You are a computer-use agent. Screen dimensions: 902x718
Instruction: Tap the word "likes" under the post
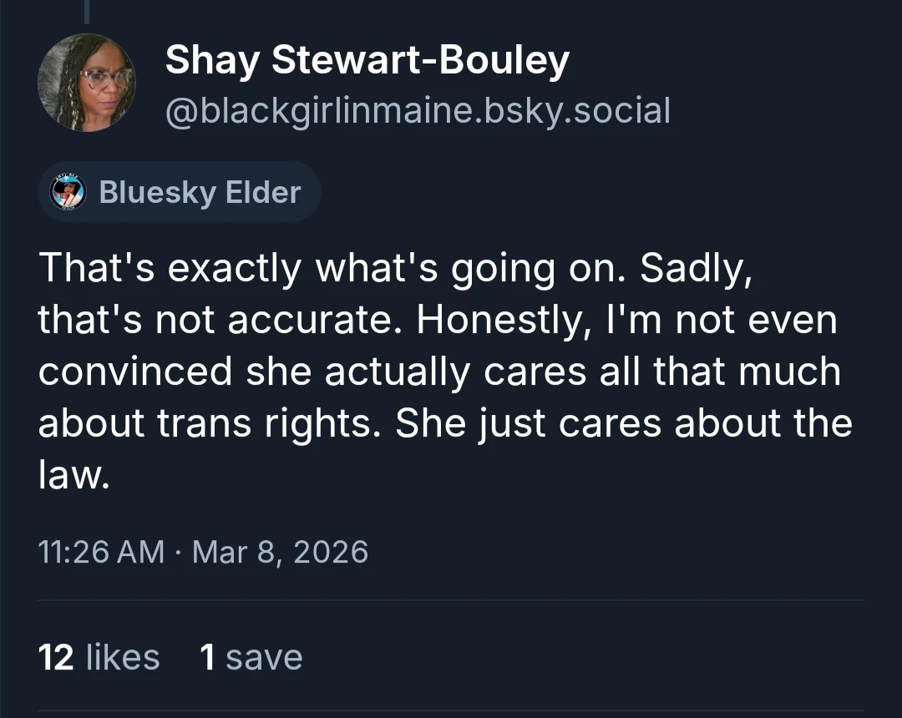coord(123,657)
